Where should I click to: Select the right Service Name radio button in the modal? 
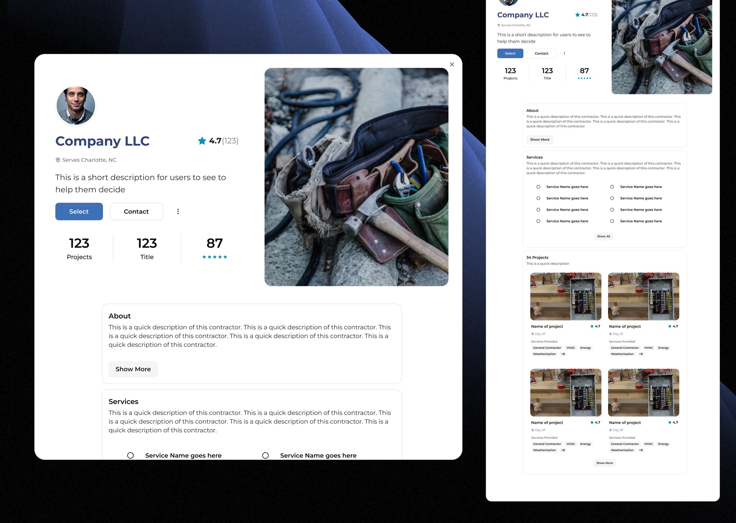click(265, 455)
